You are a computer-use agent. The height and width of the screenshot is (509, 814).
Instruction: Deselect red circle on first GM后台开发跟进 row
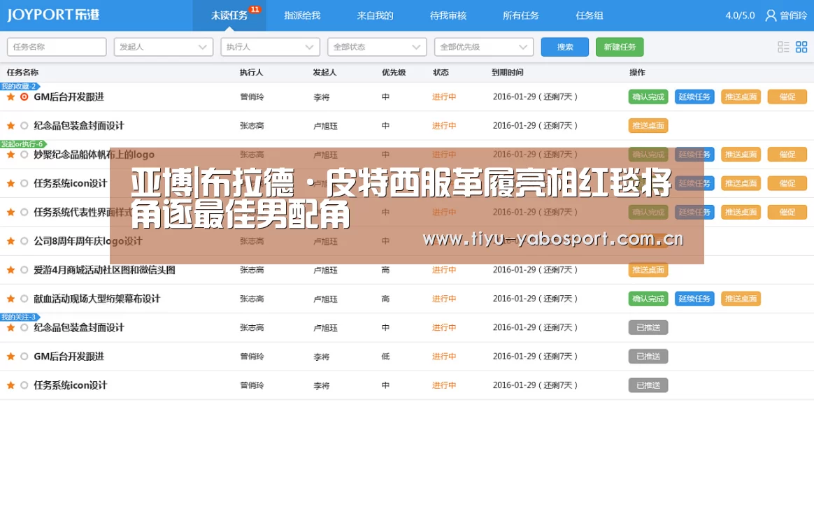[24, 97]
